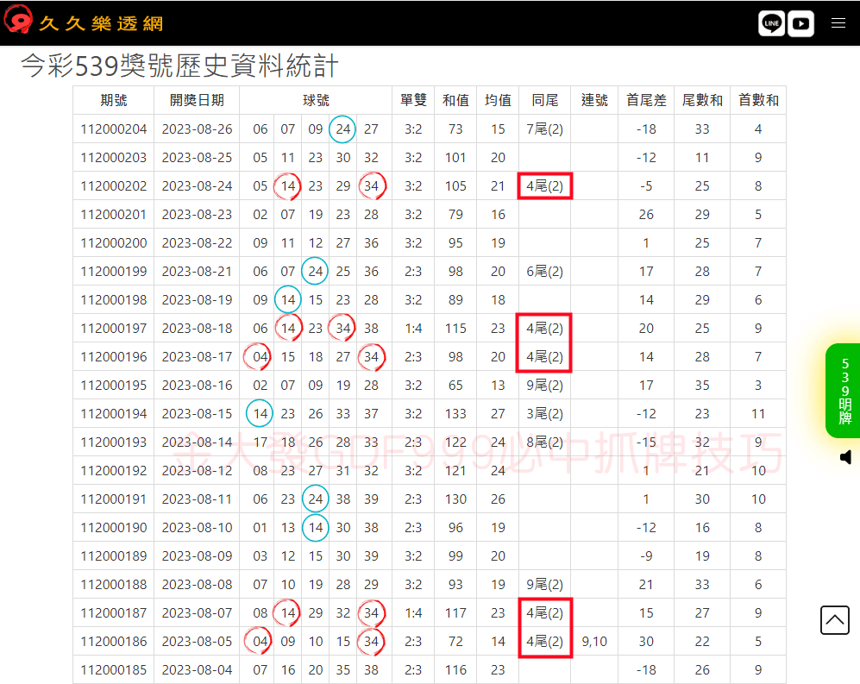Click the 單雙 column header
This screenshot has width=860, height=684.
pyautogui.click(x=413, y=100)
